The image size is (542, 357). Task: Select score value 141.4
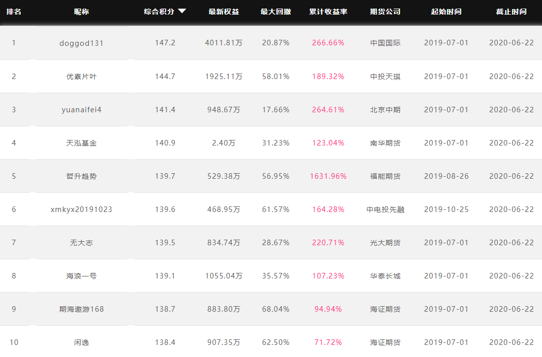click(165, 110)
